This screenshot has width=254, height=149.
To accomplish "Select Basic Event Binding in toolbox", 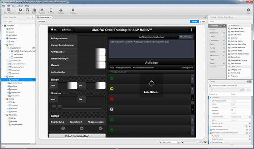I will pyautogui.click(x=237, y=32).
